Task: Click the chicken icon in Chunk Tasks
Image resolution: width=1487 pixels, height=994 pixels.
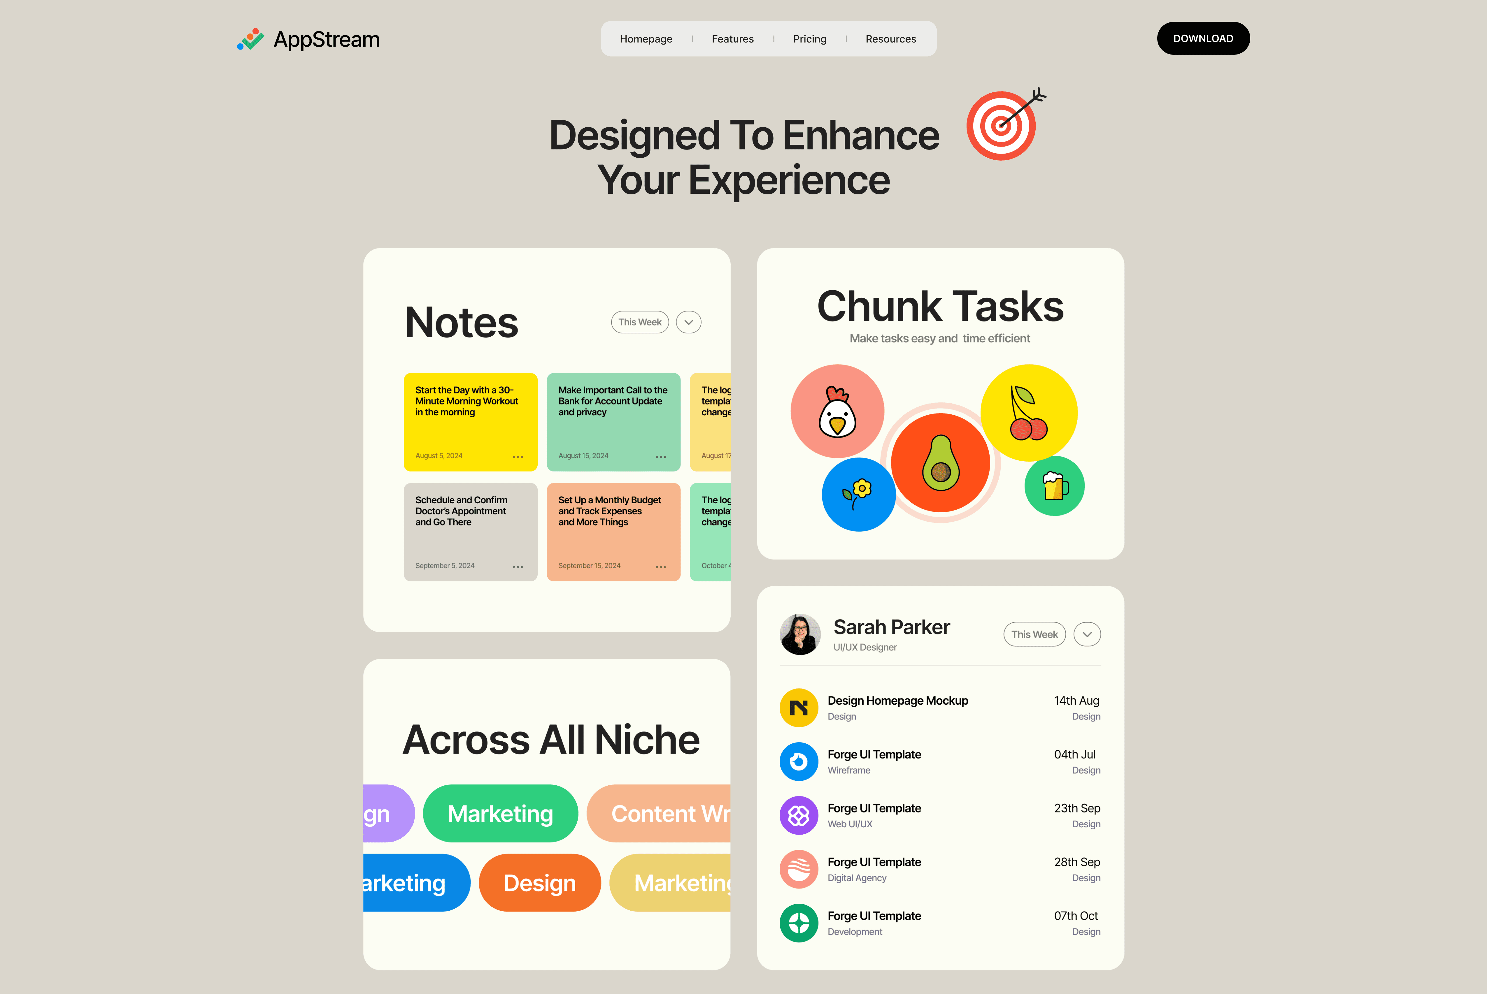Action: click(x=837, y=411)
